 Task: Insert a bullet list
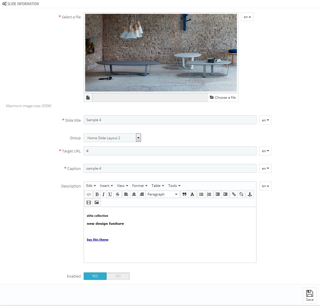[201, 194]
